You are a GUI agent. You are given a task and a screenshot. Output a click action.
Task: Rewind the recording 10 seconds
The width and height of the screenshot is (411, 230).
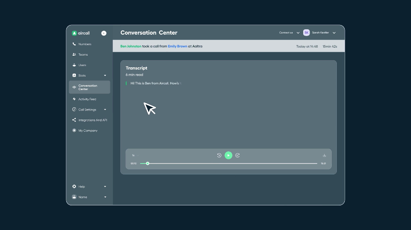219,156
